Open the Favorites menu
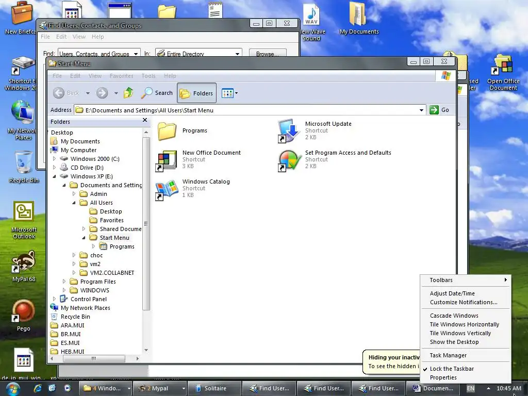 pyautogui.click(x=122, y=76)
